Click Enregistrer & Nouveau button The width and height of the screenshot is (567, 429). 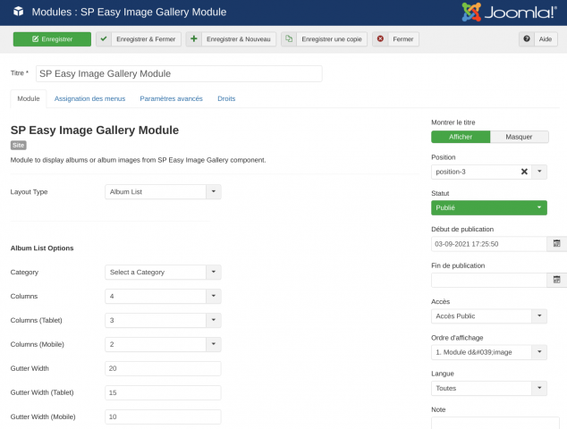click(231, 39)
